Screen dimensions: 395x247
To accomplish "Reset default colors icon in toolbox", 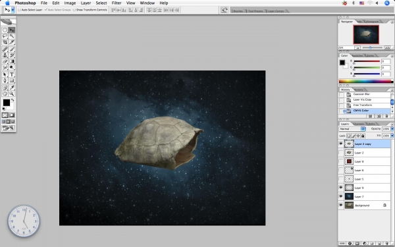I will click(x=4, y=109).
